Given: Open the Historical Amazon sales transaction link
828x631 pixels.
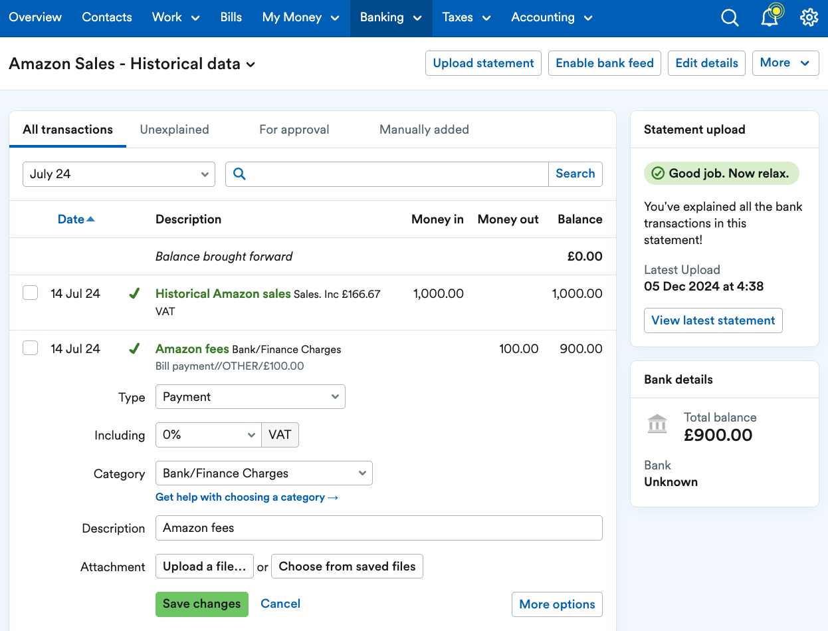Looking at the screenshot, I should [223, 293].
